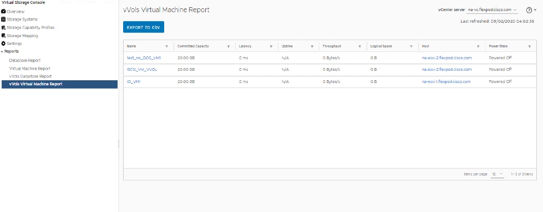This screenshot has width=543, height=212.
Task: Click the Storage Capability Profiles icon
Action: [3, 28]
